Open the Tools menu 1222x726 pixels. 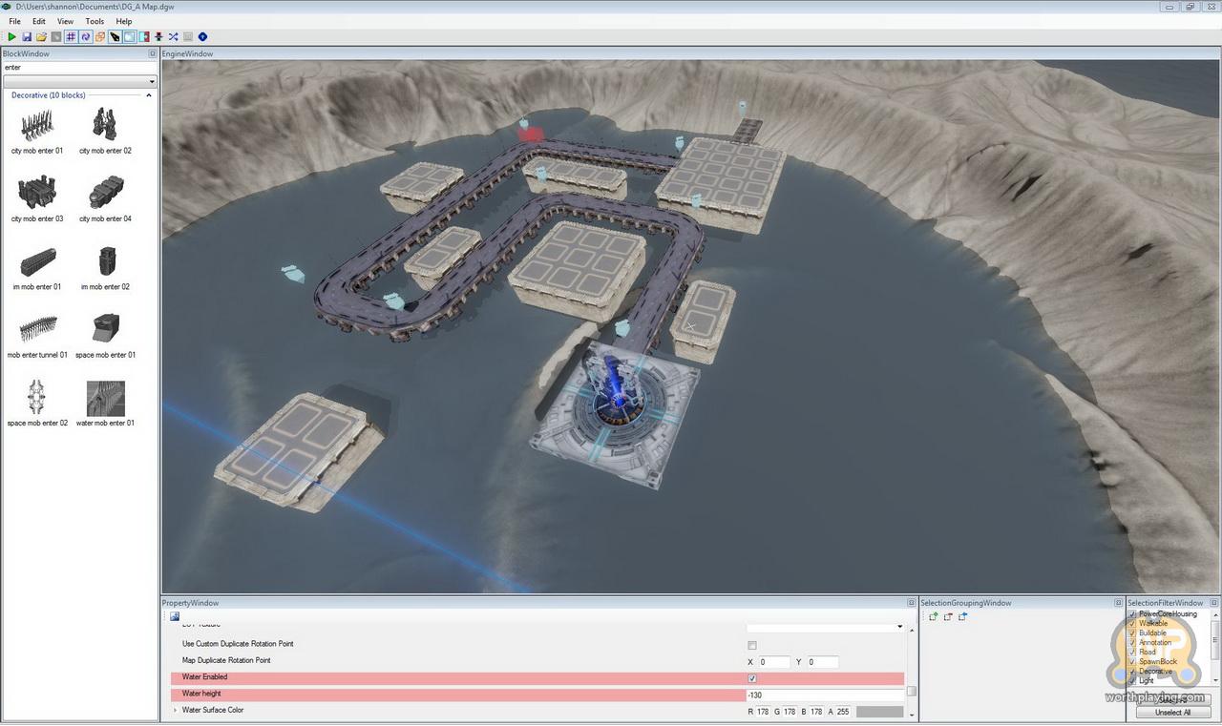tap(95, 21)
